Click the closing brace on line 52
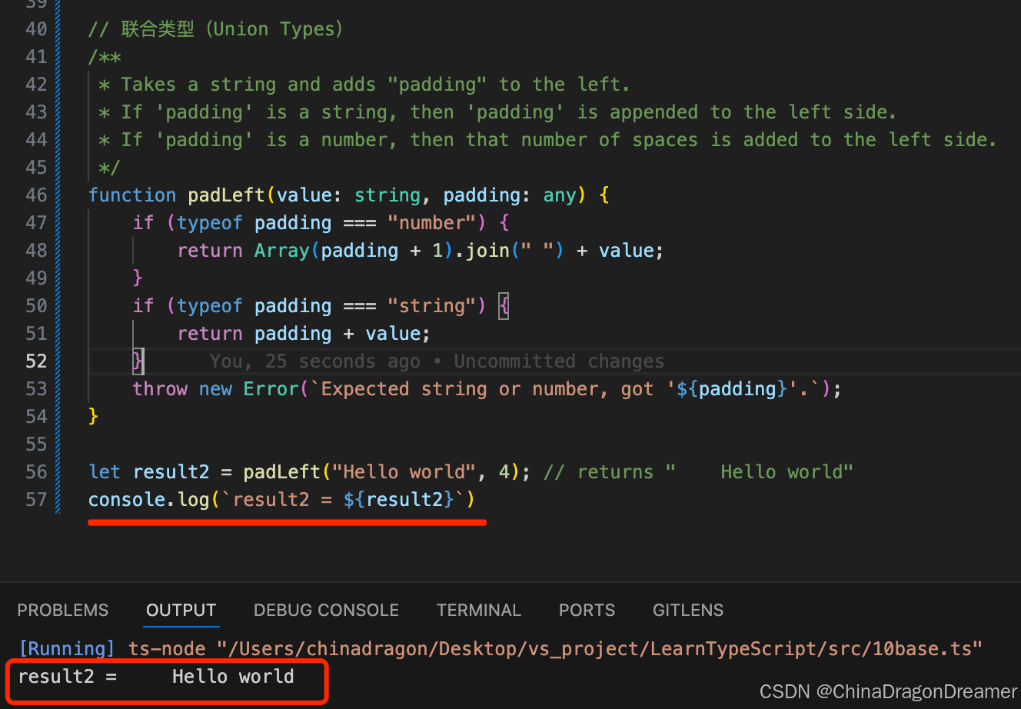1021x709 pixels. pyautogui.click(x=138, y=361)
